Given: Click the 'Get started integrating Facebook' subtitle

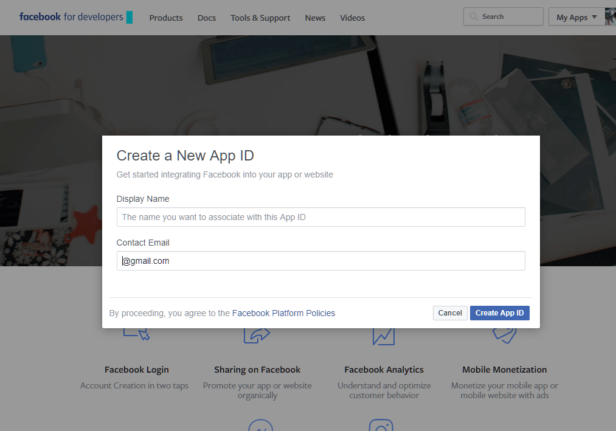Looking at the screenshot, I should click(x=225, y=175).
